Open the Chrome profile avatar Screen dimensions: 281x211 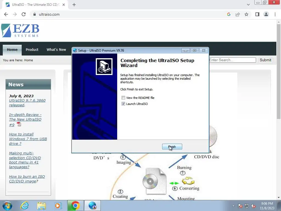tap(266, 14)
